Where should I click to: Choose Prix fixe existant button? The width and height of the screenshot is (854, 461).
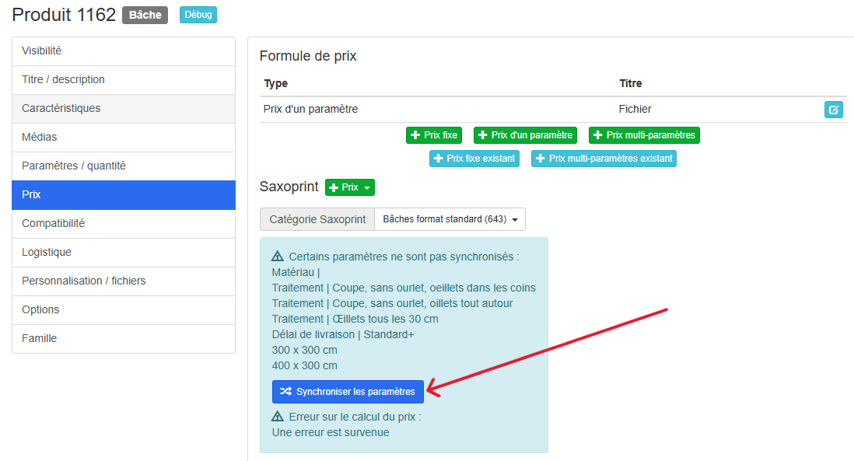[x=474, y=159]
